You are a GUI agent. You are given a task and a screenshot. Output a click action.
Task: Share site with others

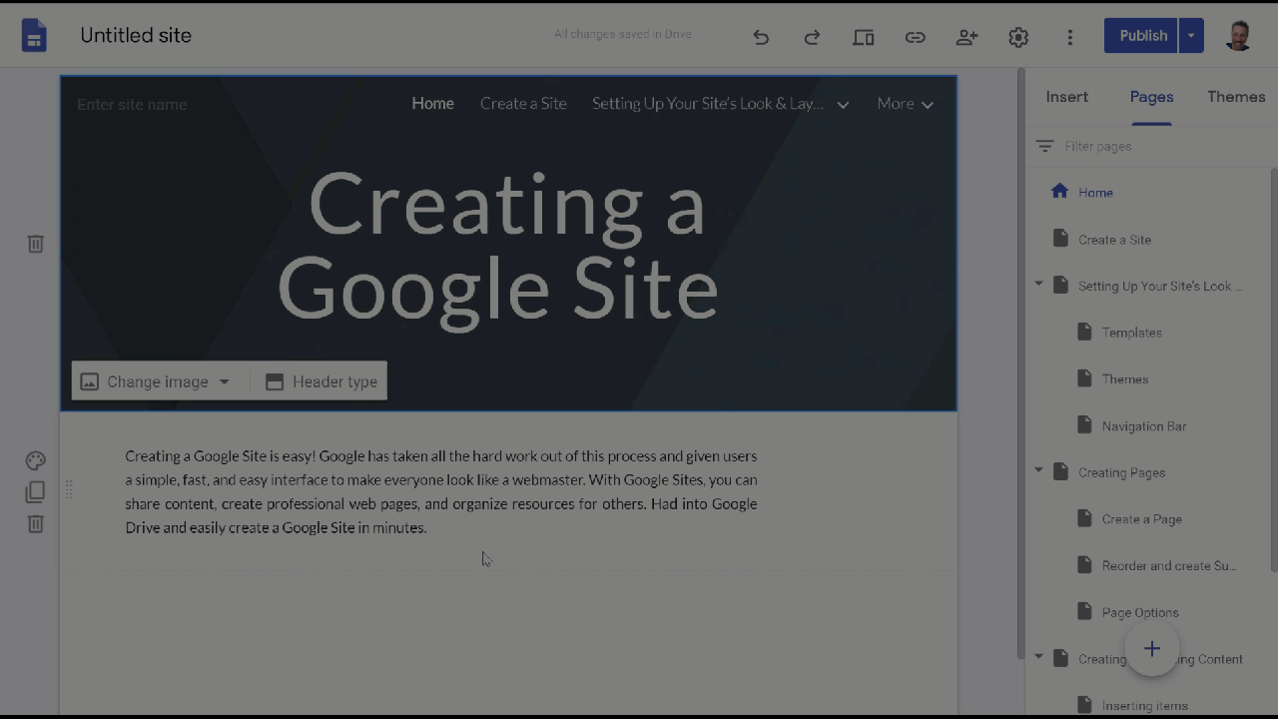pyautogui.click(x=966, y=37)
